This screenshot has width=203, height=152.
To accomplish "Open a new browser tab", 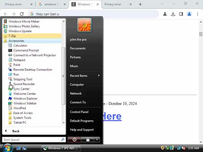I will point(140,4).
